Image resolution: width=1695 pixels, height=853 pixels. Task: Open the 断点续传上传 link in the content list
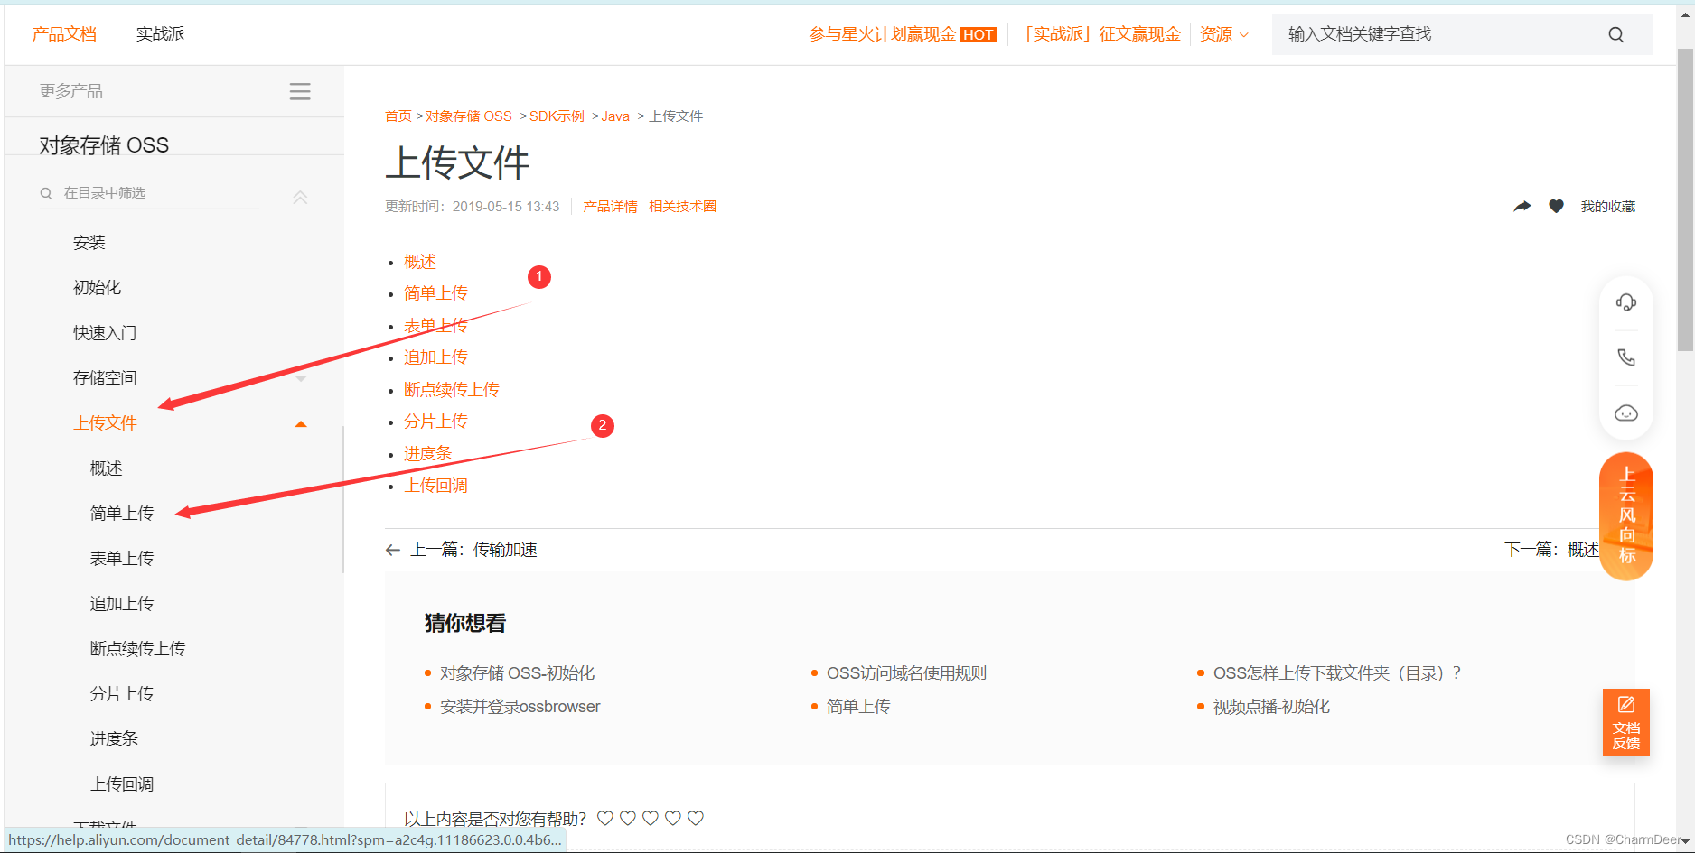click(x=452, y=390)
